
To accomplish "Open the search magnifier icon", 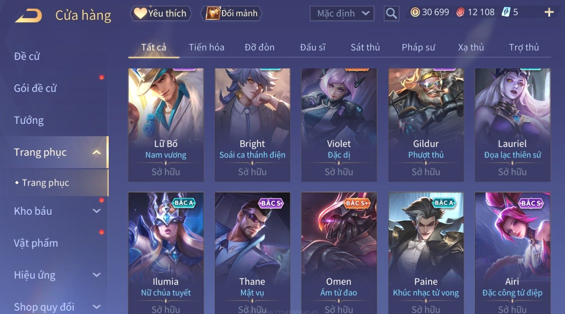I will coord(392,13).
